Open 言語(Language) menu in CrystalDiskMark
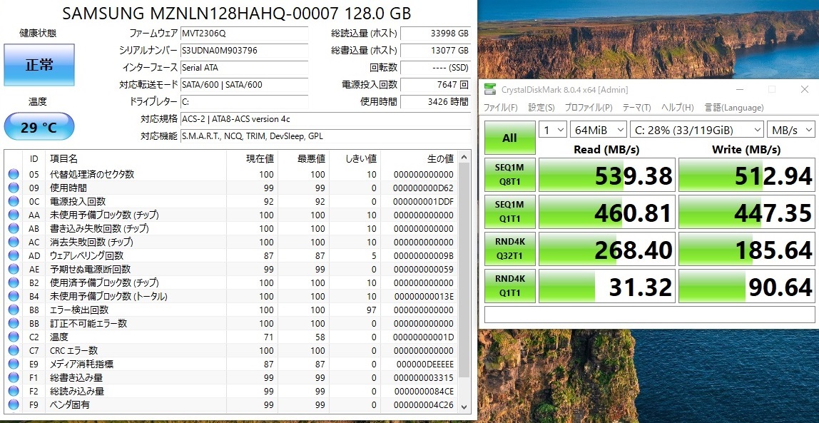819x423 pixels. (x=734, y=108)
